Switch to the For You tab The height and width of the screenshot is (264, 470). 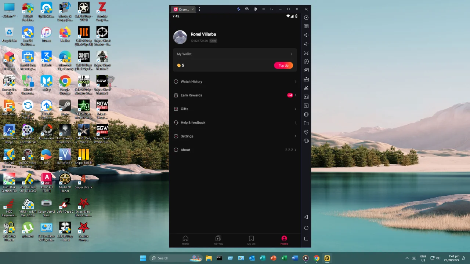[218, 241]
